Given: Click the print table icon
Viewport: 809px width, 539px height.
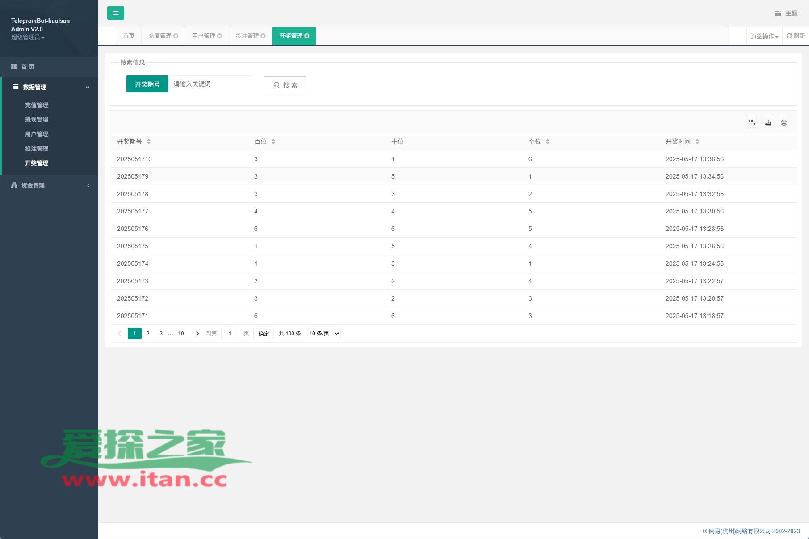Looking at the screenshot, I should (784, 122).
